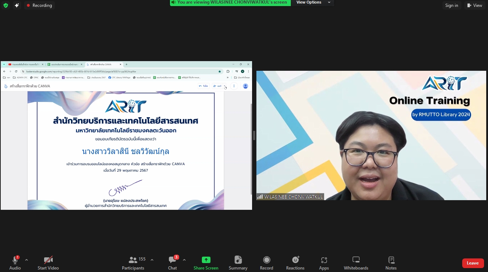Click the reset button in Looker Studio
The height and width of the screenshot is (272, 488).
click(204, 86)
